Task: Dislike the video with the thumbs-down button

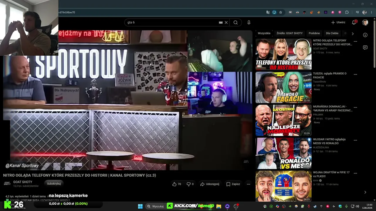Action: point(190,184)
